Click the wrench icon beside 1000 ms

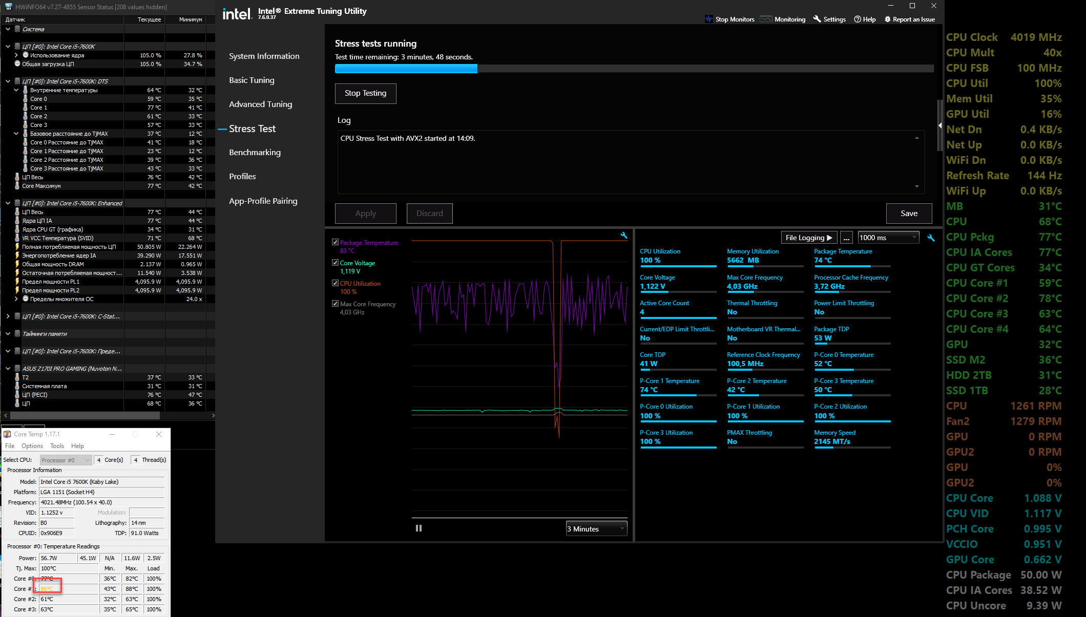click(931, 238)
